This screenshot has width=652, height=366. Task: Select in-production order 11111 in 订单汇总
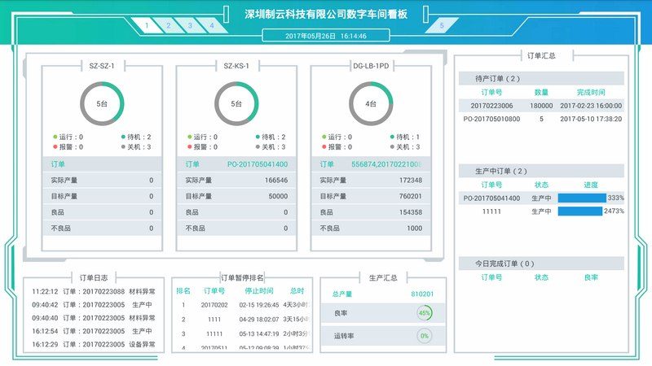click(x=541, y=211)
